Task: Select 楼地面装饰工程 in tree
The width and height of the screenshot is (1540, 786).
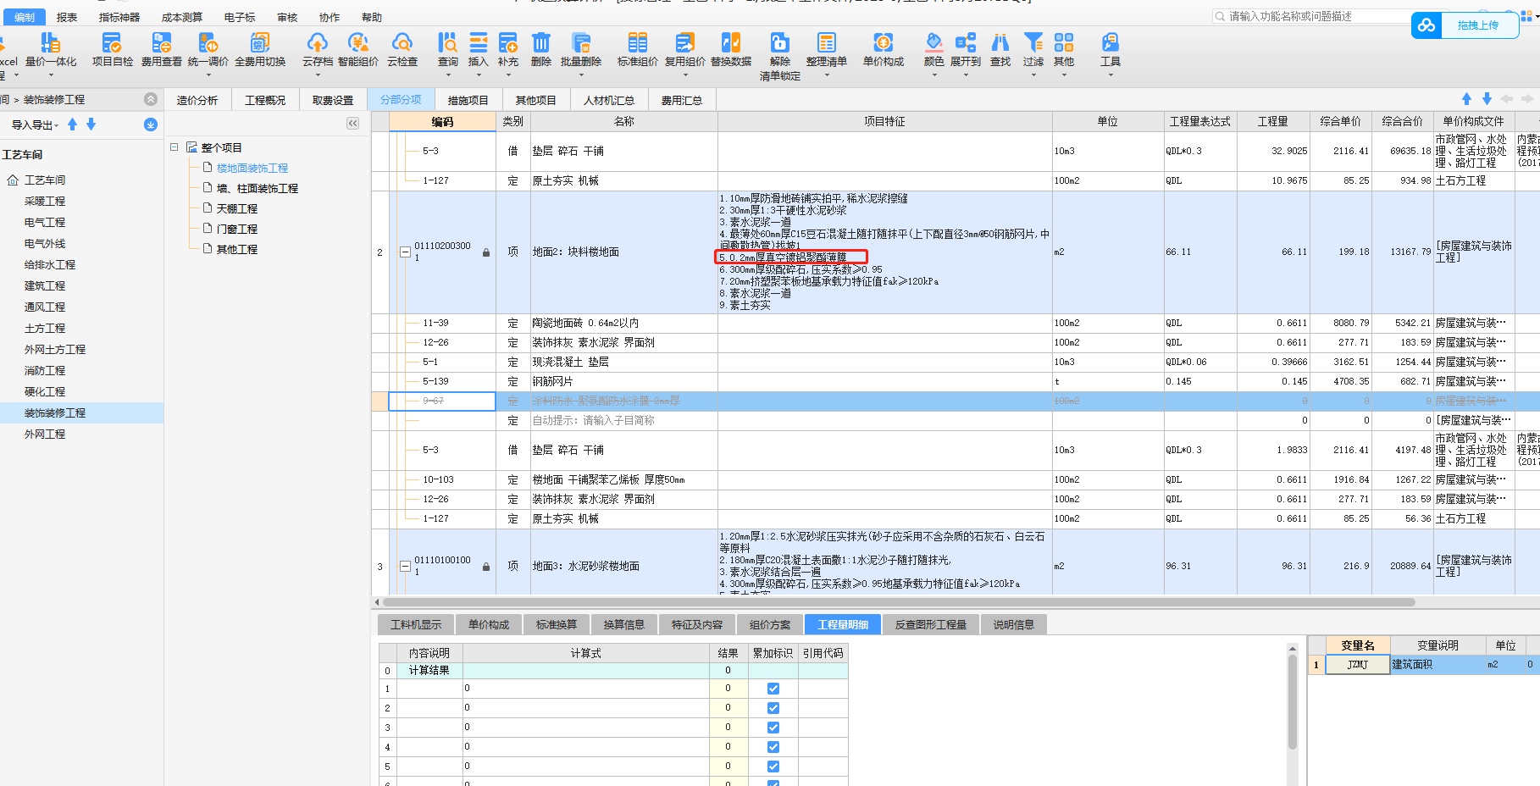Action: [252, 169]
